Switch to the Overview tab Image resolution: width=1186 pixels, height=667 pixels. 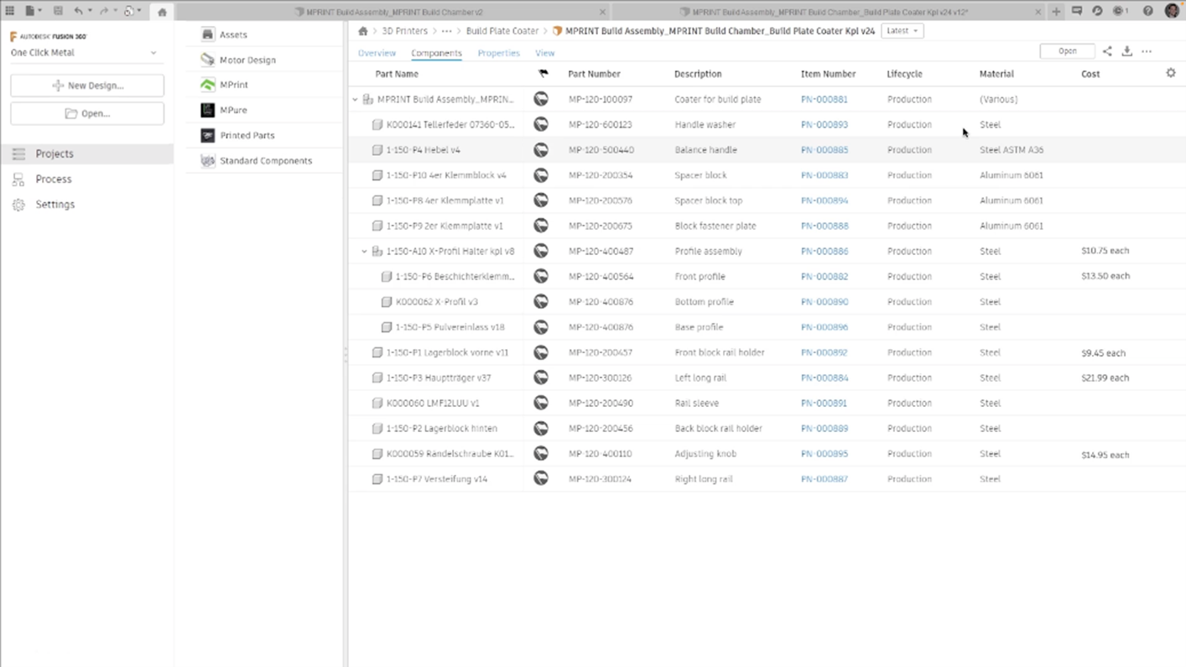tap(377, 53)
